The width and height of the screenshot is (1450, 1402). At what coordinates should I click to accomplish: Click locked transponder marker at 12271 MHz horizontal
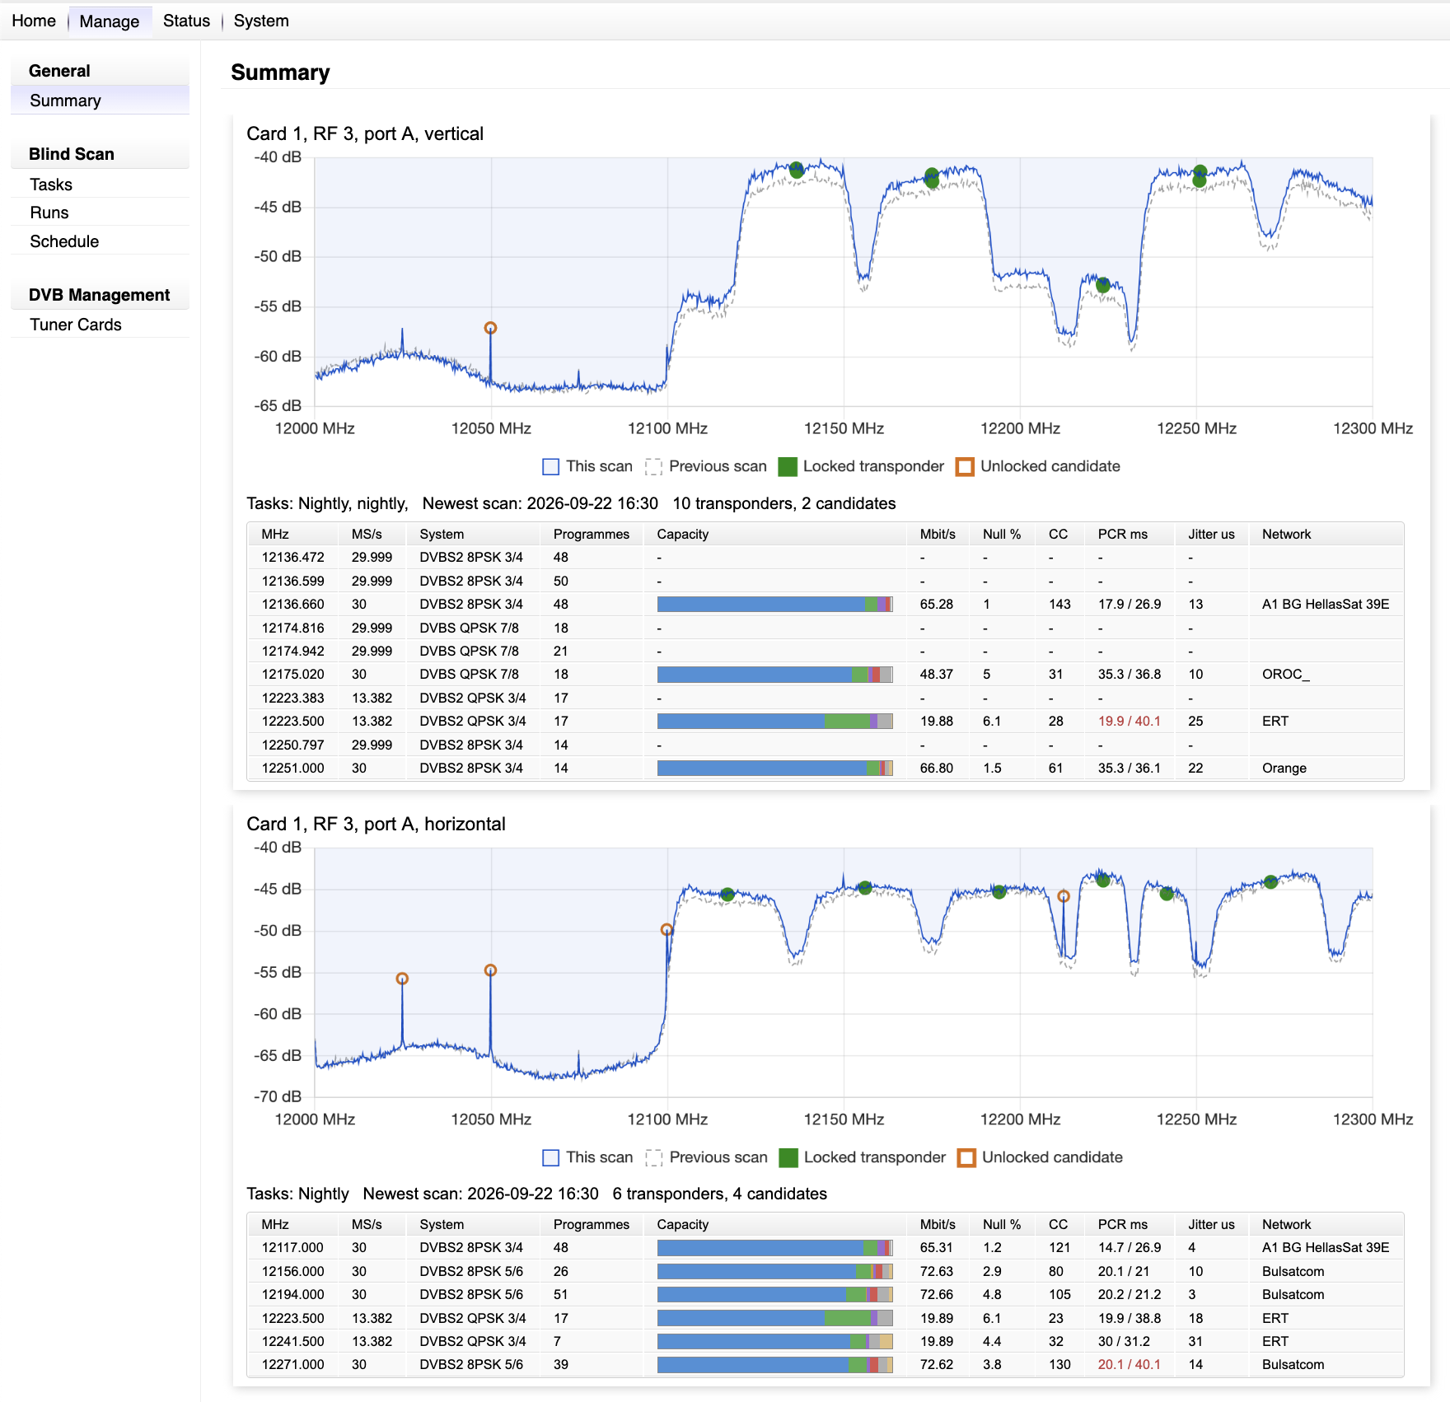[x=1270, y=882]
